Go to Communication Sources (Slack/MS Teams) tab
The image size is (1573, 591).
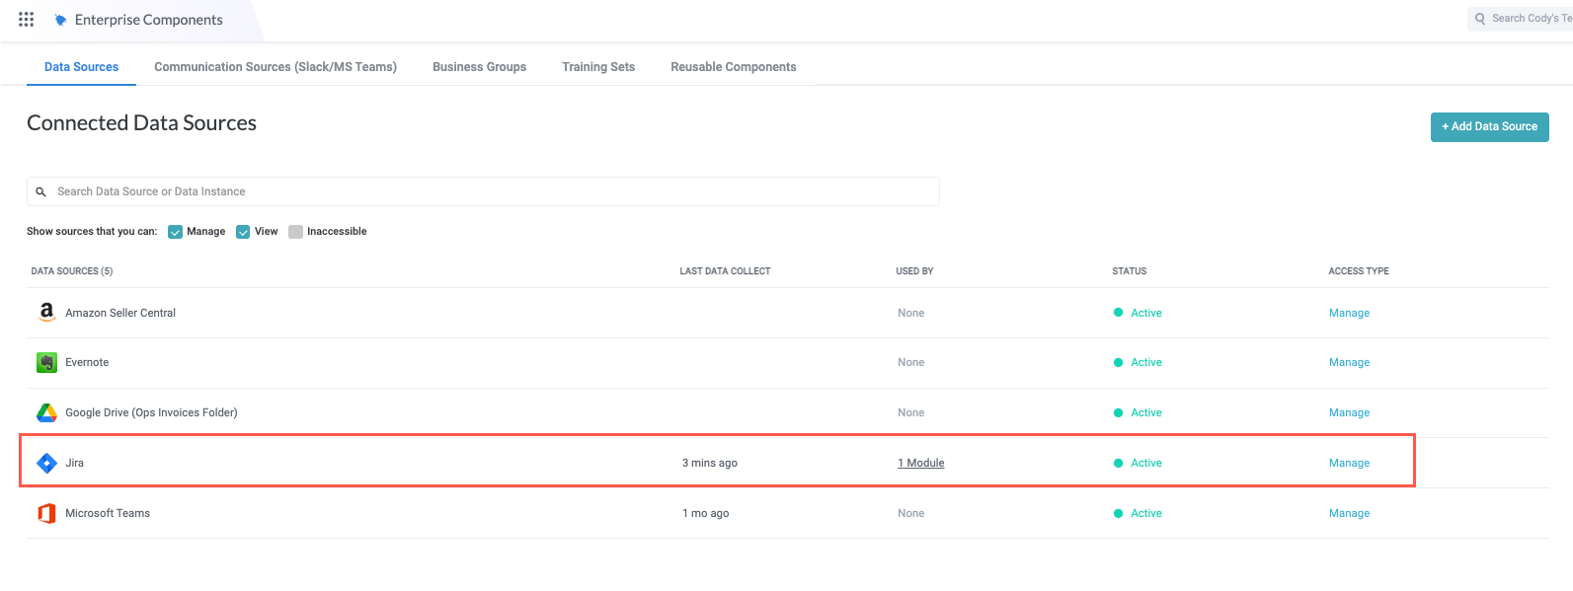275,67
